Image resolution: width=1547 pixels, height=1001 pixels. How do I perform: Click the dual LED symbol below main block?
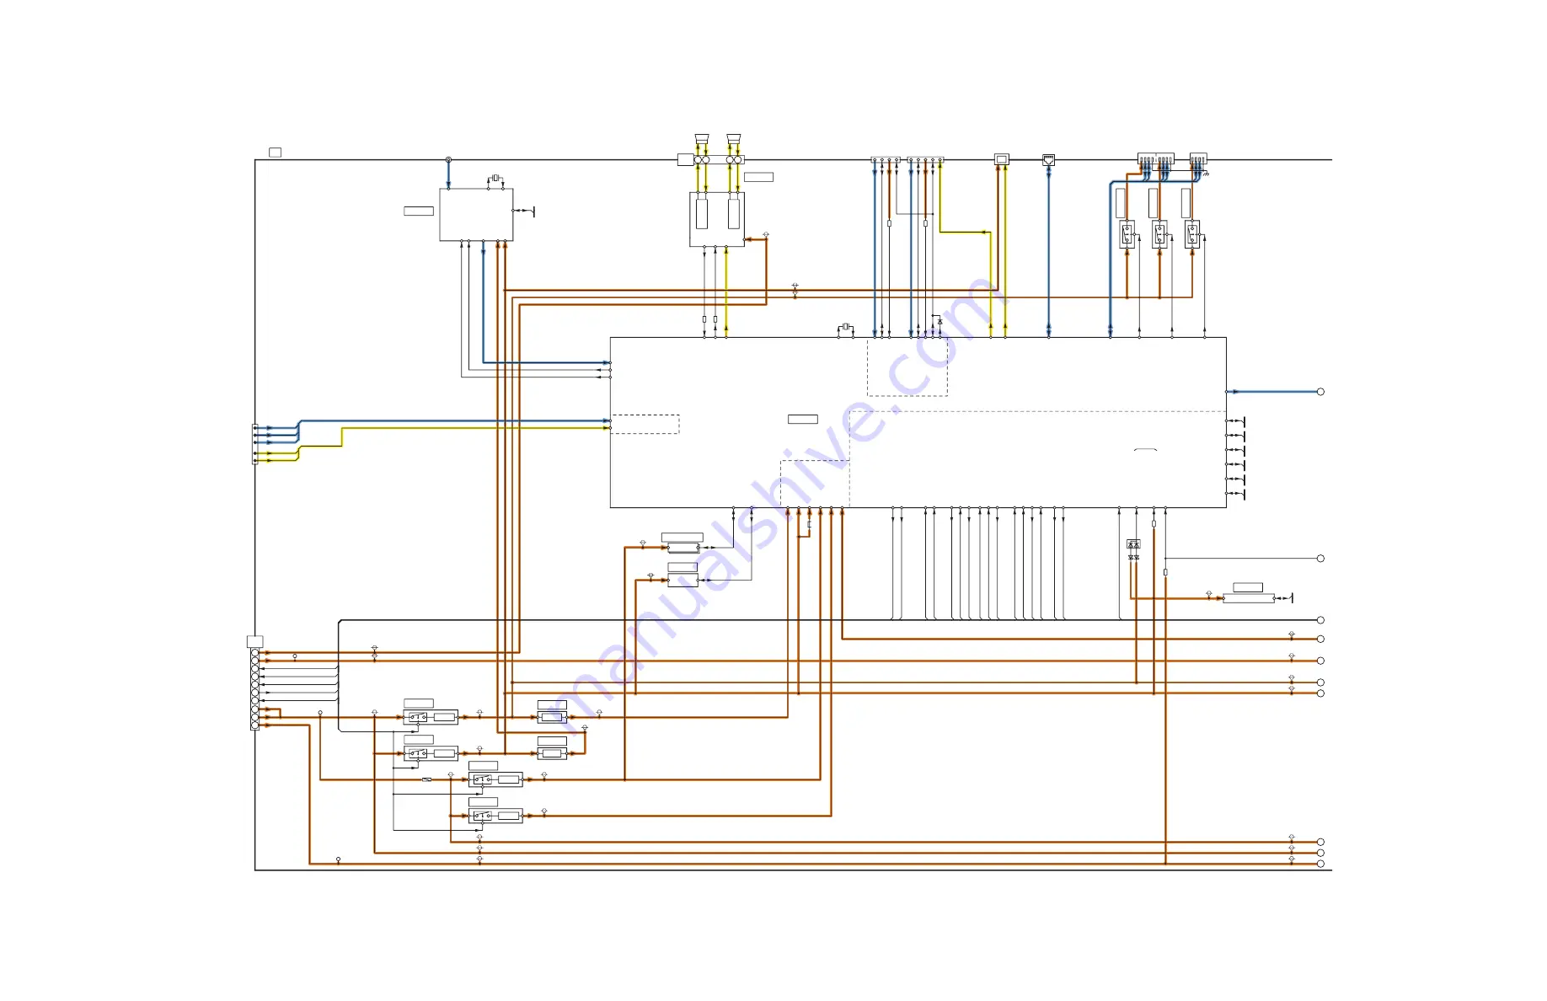[1133, 544]
